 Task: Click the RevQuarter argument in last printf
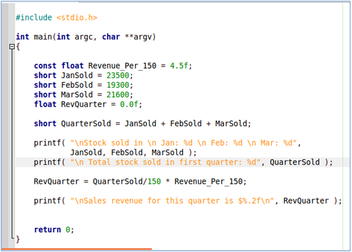pyautogui.click(x=306, y=201)
